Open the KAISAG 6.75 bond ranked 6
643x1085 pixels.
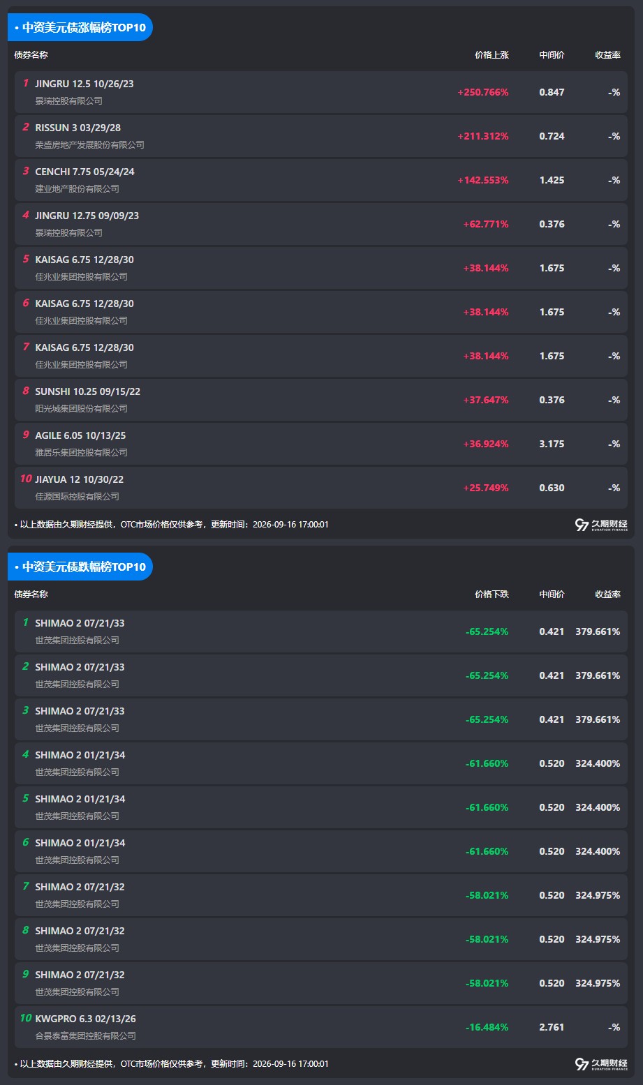(84, 304)
